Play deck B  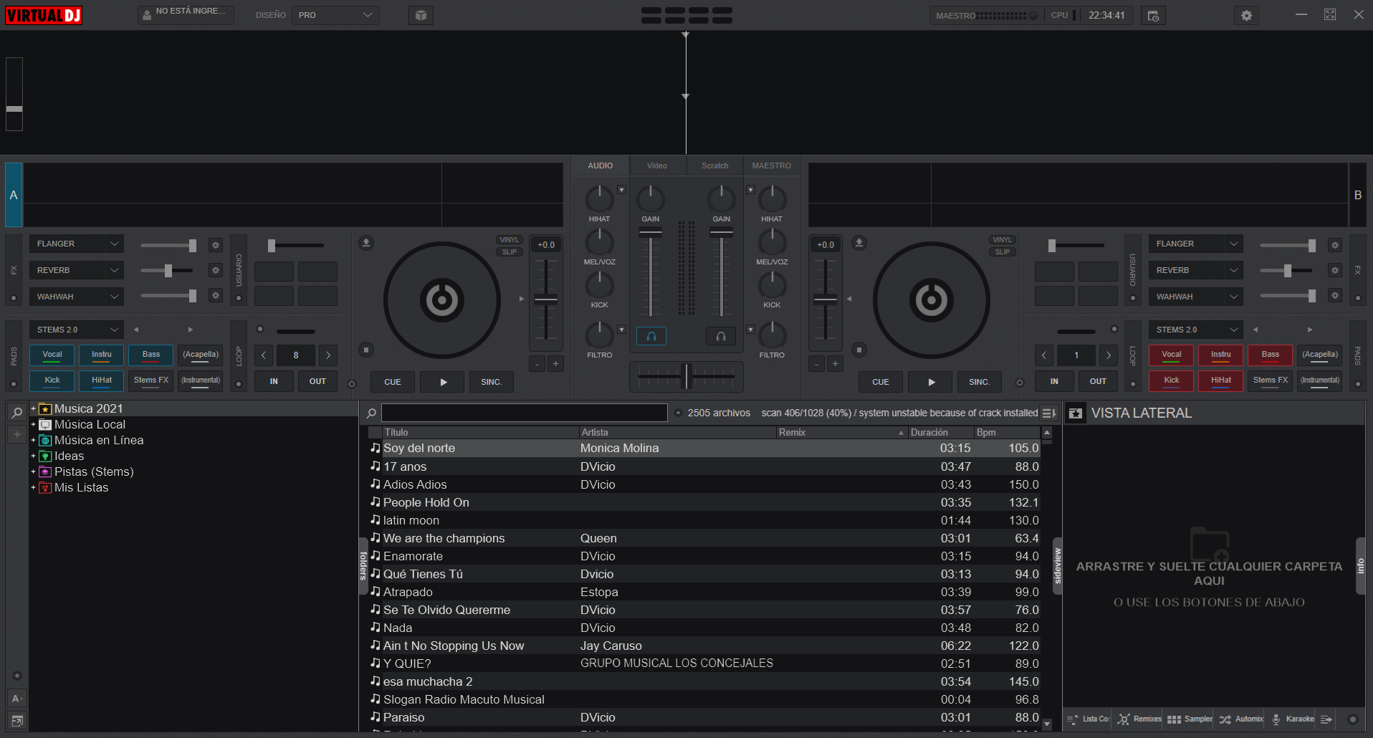point(932,382)
